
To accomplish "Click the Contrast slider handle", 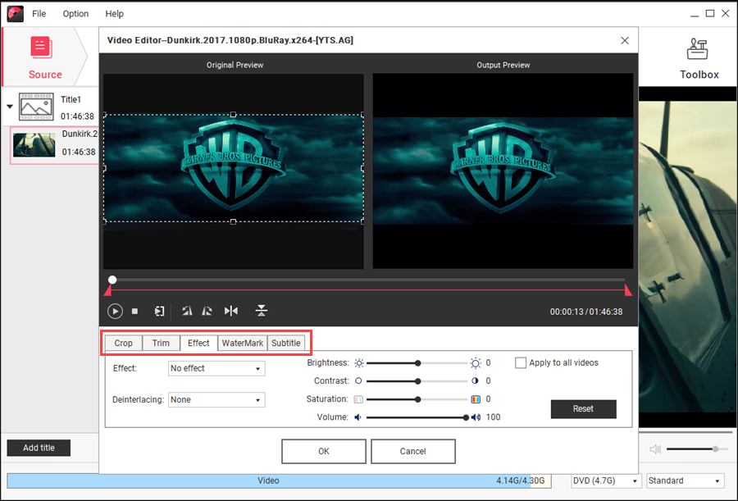I will 417,381.
